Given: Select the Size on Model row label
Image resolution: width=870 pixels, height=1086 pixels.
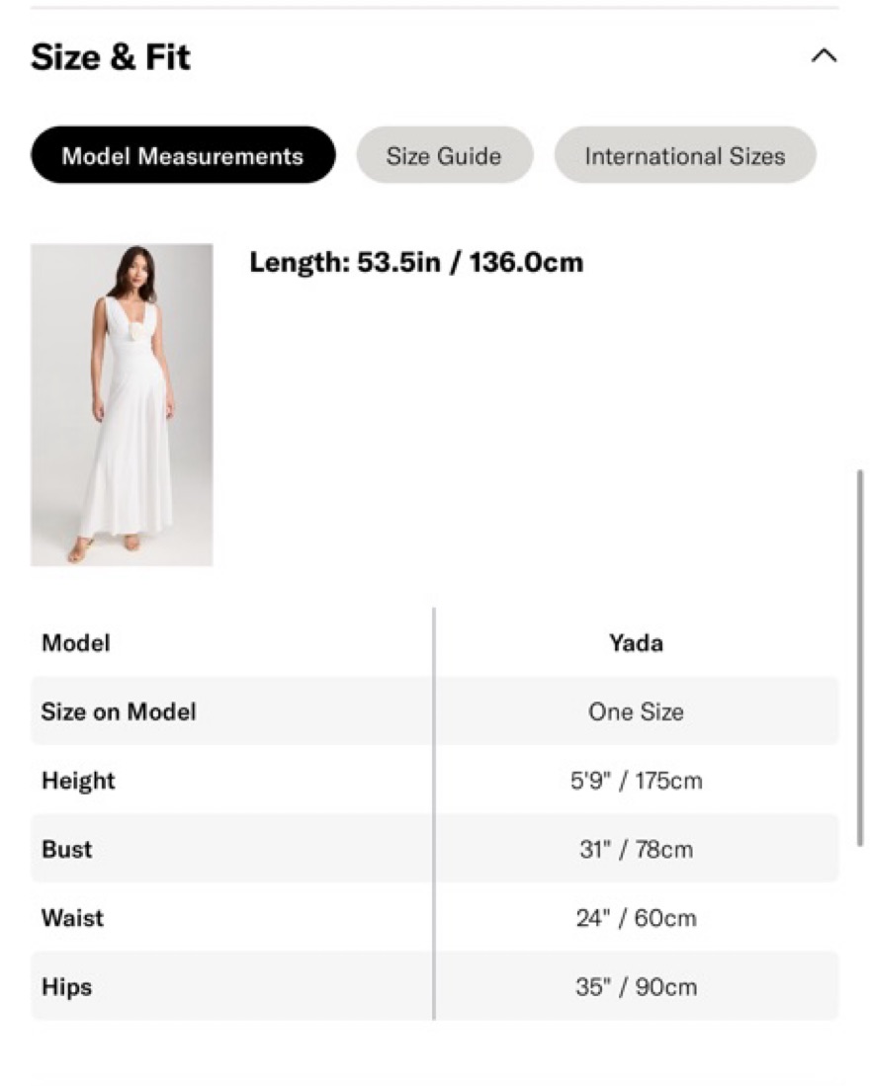Looking at the screenshot, I should tap(119, 711).
